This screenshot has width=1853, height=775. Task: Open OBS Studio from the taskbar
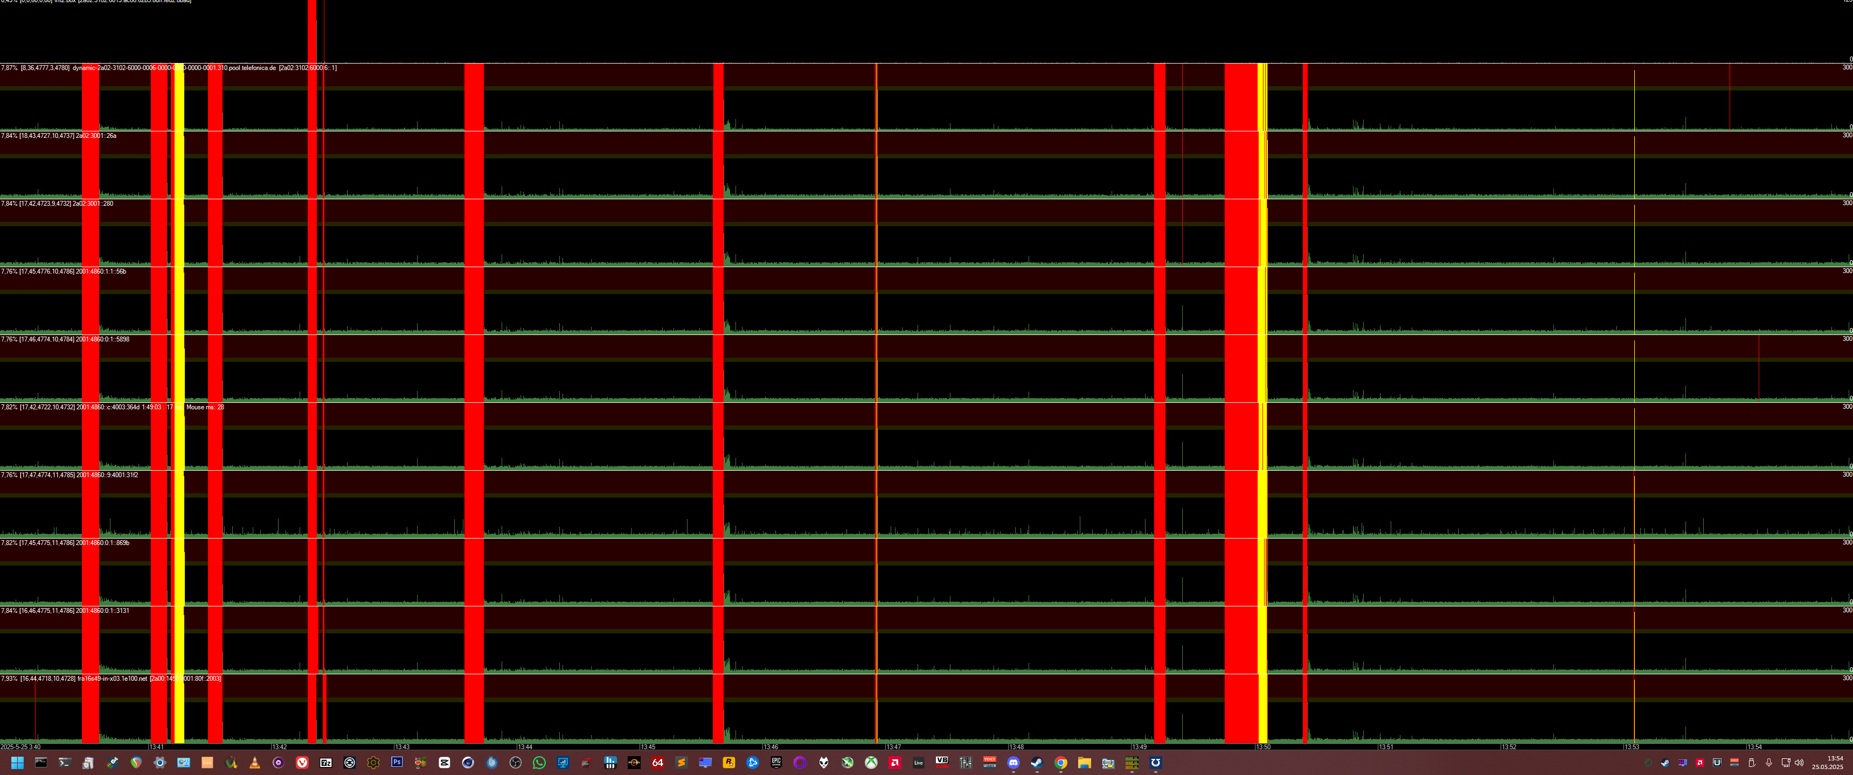515,763
